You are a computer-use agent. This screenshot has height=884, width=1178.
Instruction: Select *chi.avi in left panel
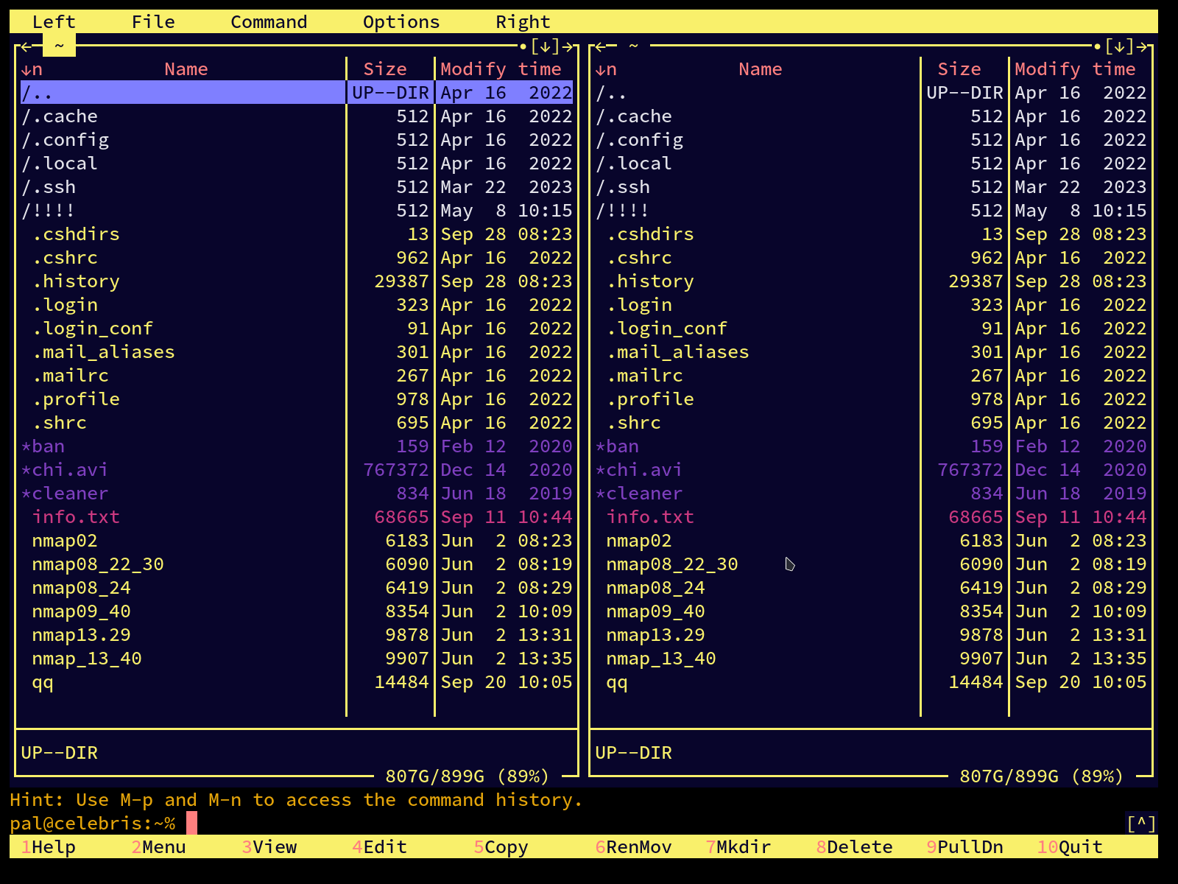tap(297, 470)
